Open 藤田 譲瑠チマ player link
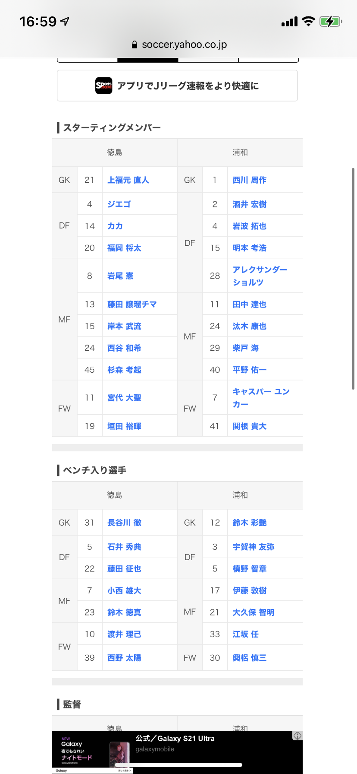357x774 pixels. click(132, 305)
